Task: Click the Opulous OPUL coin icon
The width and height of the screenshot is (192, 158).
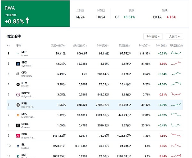Action: (18, 125)
